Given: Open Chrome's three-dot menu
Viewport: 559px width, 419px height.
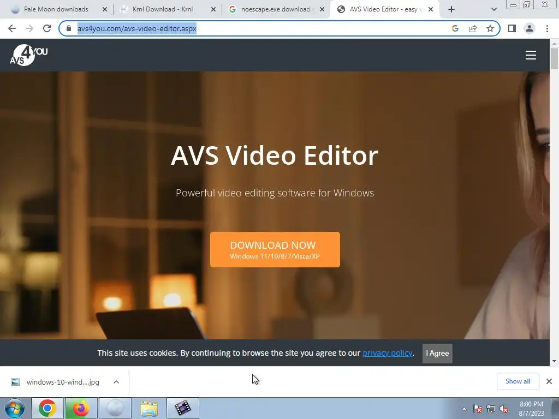Looking at the screenshot, I should click(547, 28).
